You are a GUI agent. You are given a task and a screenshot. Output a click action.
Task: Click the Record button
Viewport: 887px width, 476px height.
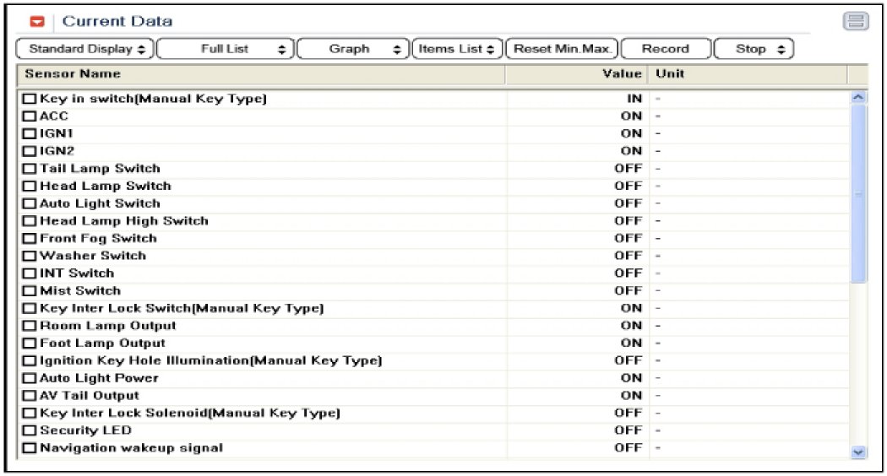coord(666,49)
